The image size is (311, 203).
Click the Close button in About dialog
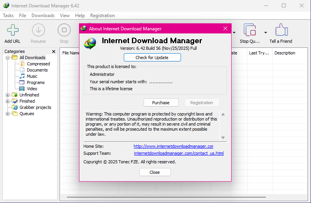point(155,172)
